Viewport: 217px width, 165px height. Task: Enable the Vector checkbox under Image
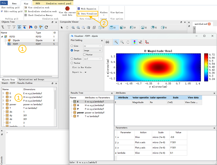(x=85, y=55)
